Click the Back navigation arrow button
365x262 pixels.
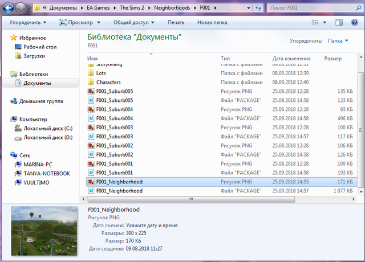pos(7,8)
